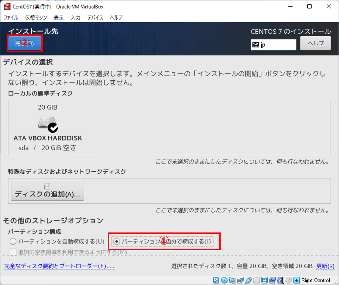
Task: Click the CENTOS 7 のインストール title
Action: pyautogui.click(x=291, y=31)
